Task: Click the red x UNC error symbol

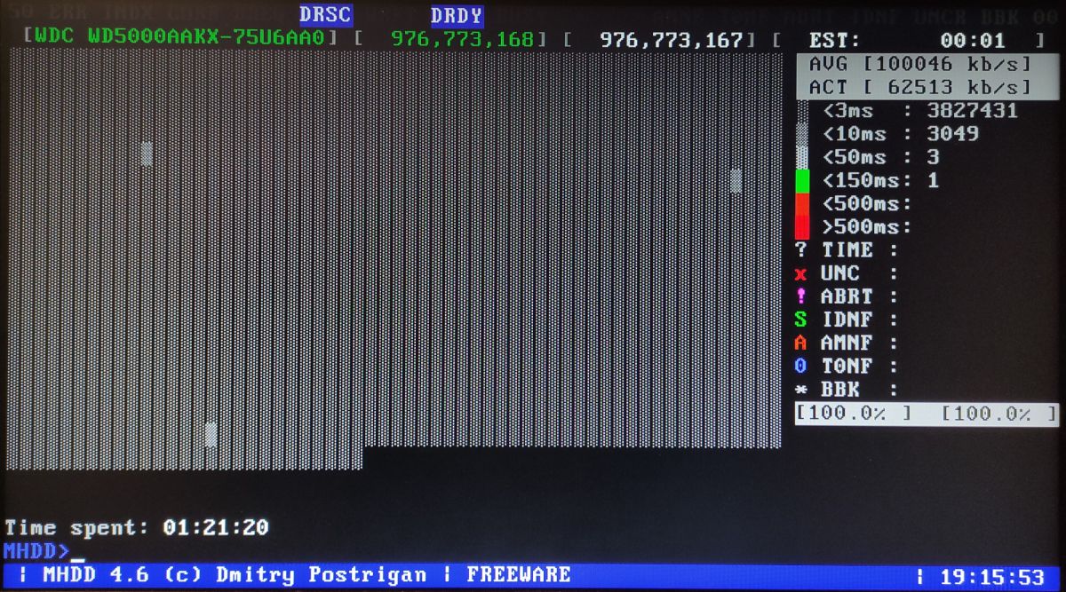Action: pyautogui.click(x=801, y=274)
